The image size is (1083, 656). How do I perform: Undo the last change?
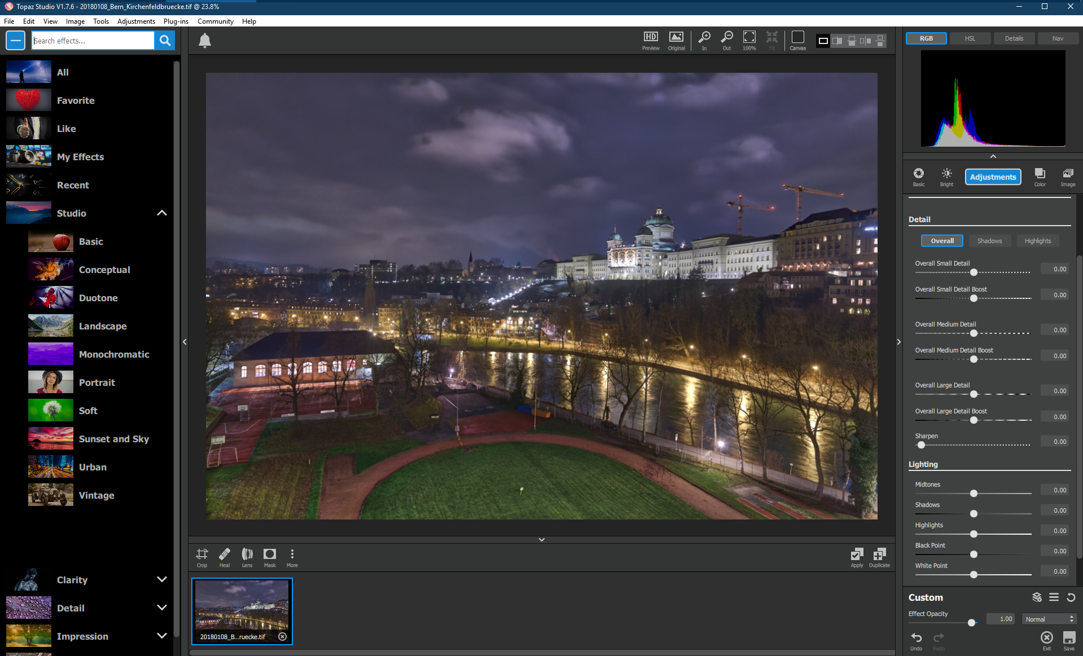917,641
